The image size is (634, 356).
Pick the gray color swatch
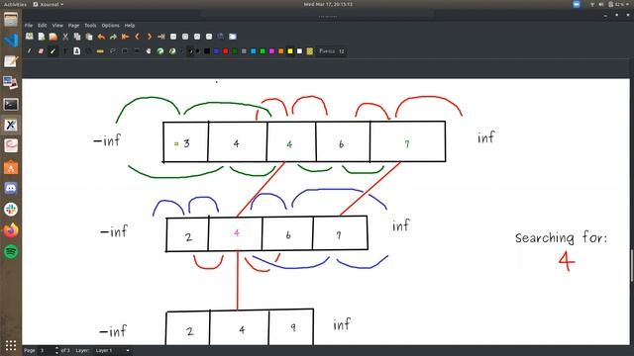point(244,51)
